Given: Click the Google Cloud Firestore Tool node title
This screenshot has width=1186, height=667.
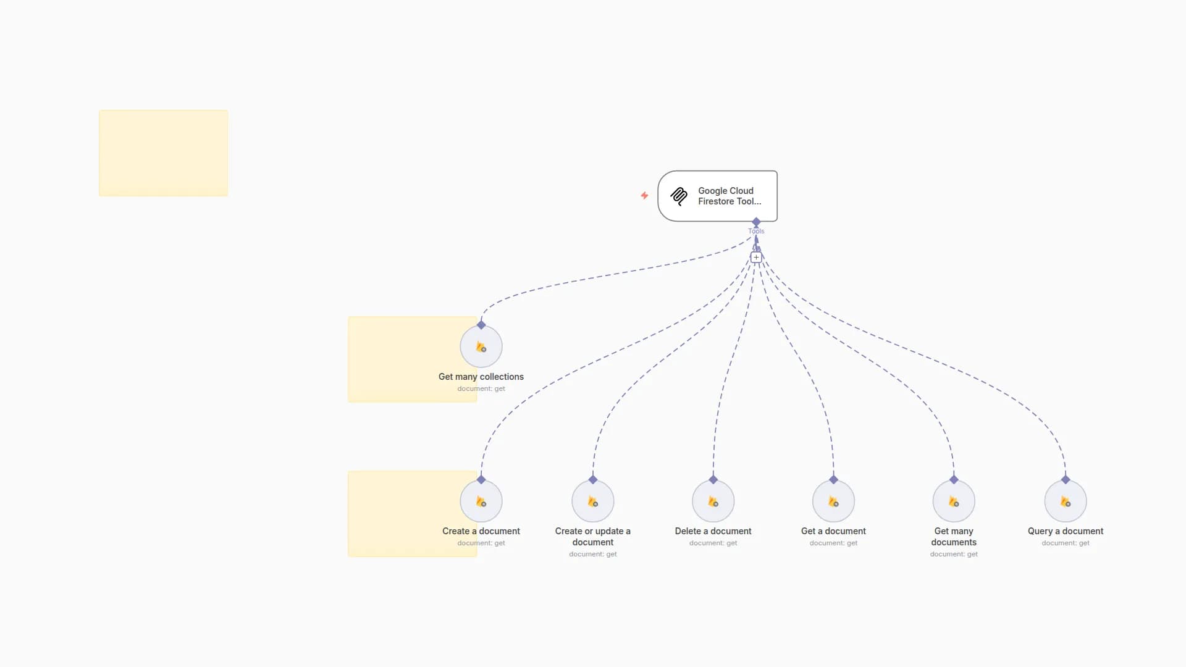Looking at the screenshot, I should (729, 196).
